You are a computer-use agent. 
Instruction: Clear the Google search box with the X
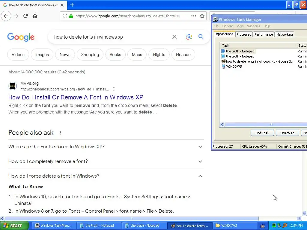(174, 37)
